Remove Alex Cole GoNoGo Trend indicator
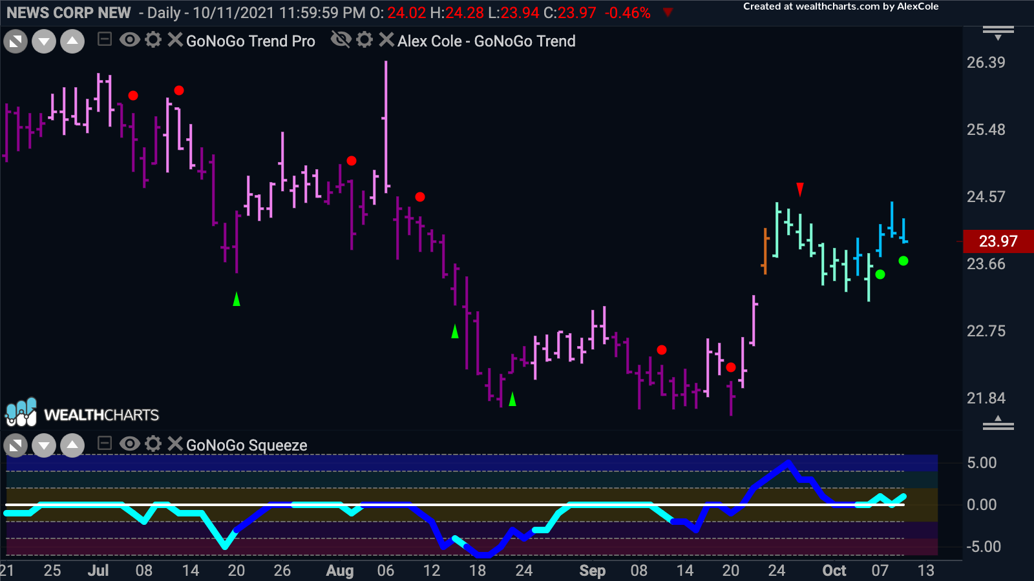The image size is (1034, 581). [386, 40]
